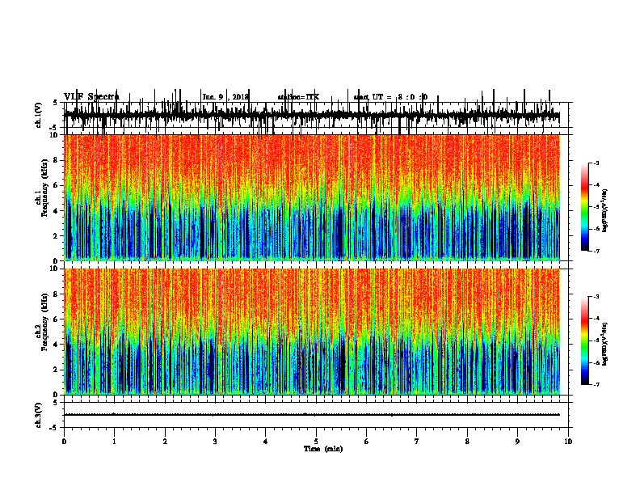Click time axis tick label '5'
Image resolution: width=640 pixels, height=495 pixels.
[316, 441]
